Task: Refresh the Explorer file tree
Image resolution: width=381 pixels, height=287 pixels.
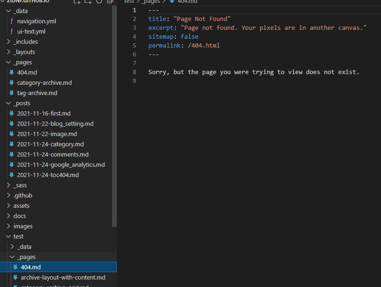Action: coord(99,2)
